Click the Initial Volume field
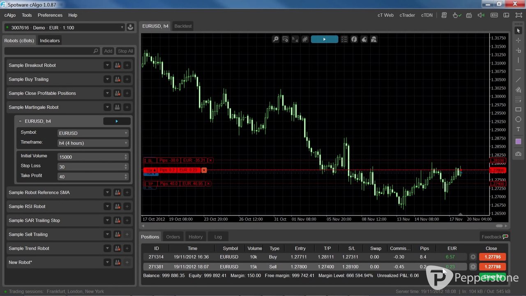 93,157
